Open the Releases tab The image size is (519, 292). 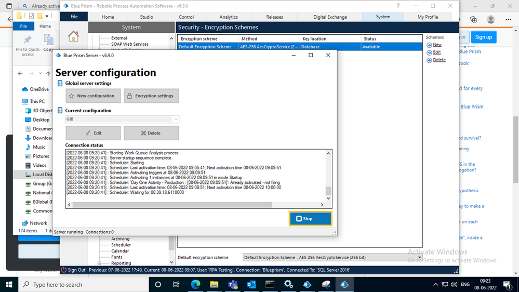pyautogui.click(x=274, y=17)
